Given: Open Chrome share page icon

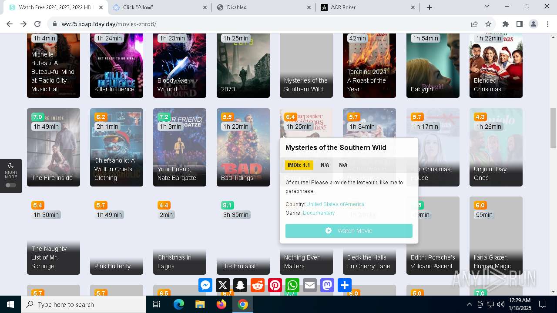Looking at the screenshot, I should (x=474, y=24).
